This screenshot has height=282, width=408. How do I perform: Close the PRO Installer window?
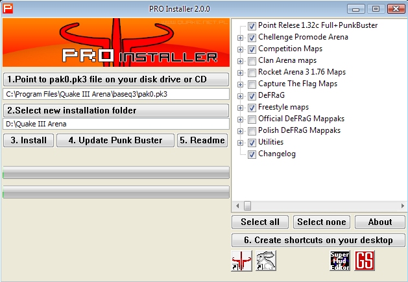tap(396, 9)
